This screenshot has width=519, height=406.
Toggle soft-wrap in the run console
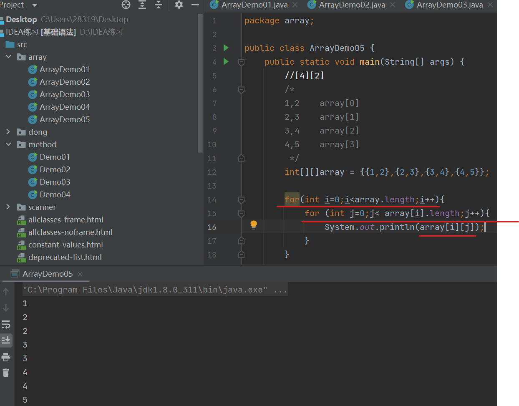click(6, 324)
